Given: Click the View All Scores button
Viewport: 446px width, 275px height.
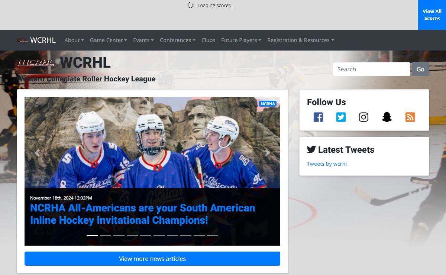Looking at the screenshot, I should (432, 15).
